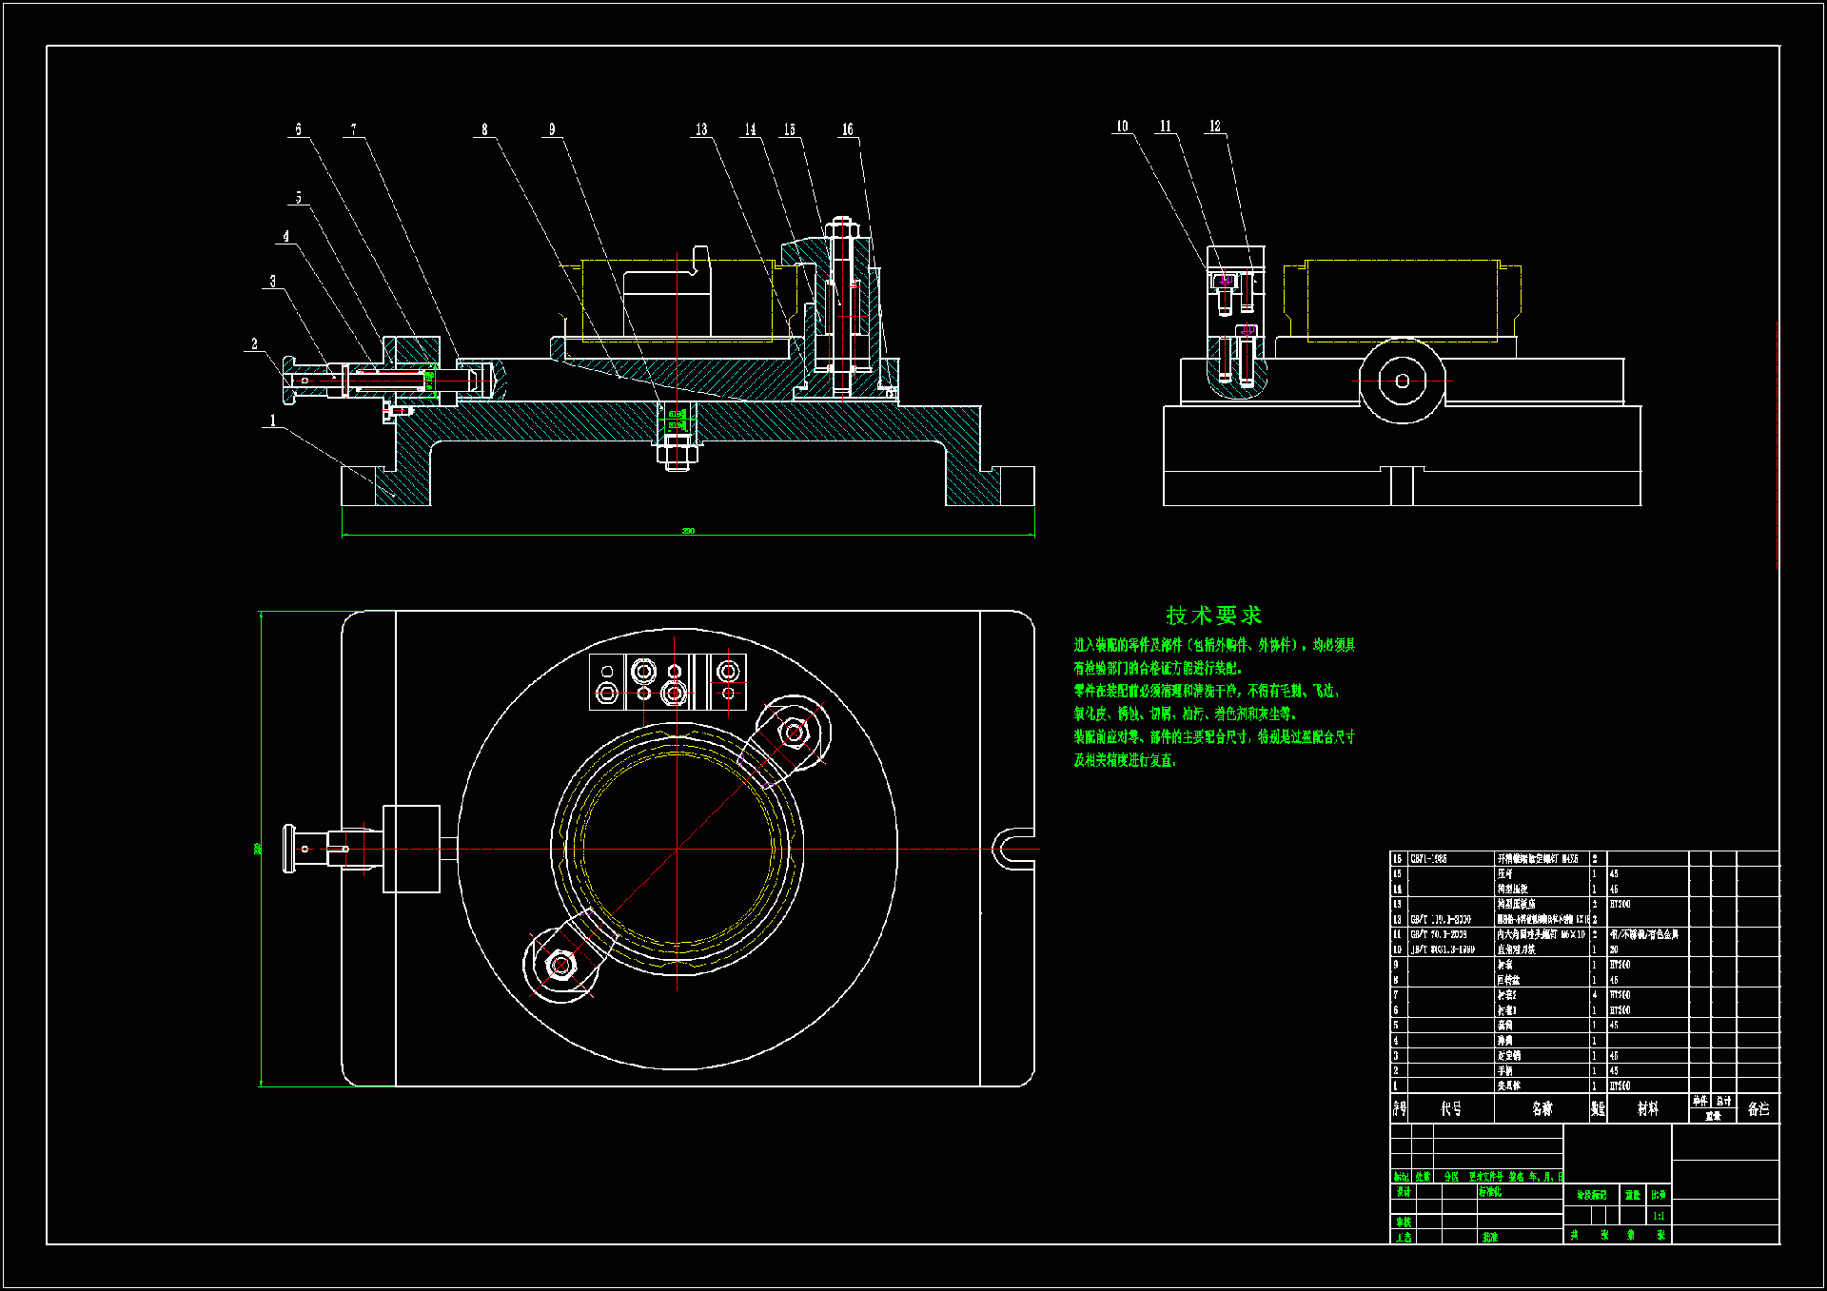This screenshot has height=1291, width=1827.
Task: Click part callout number 10 in side view
Action: 1122,127
